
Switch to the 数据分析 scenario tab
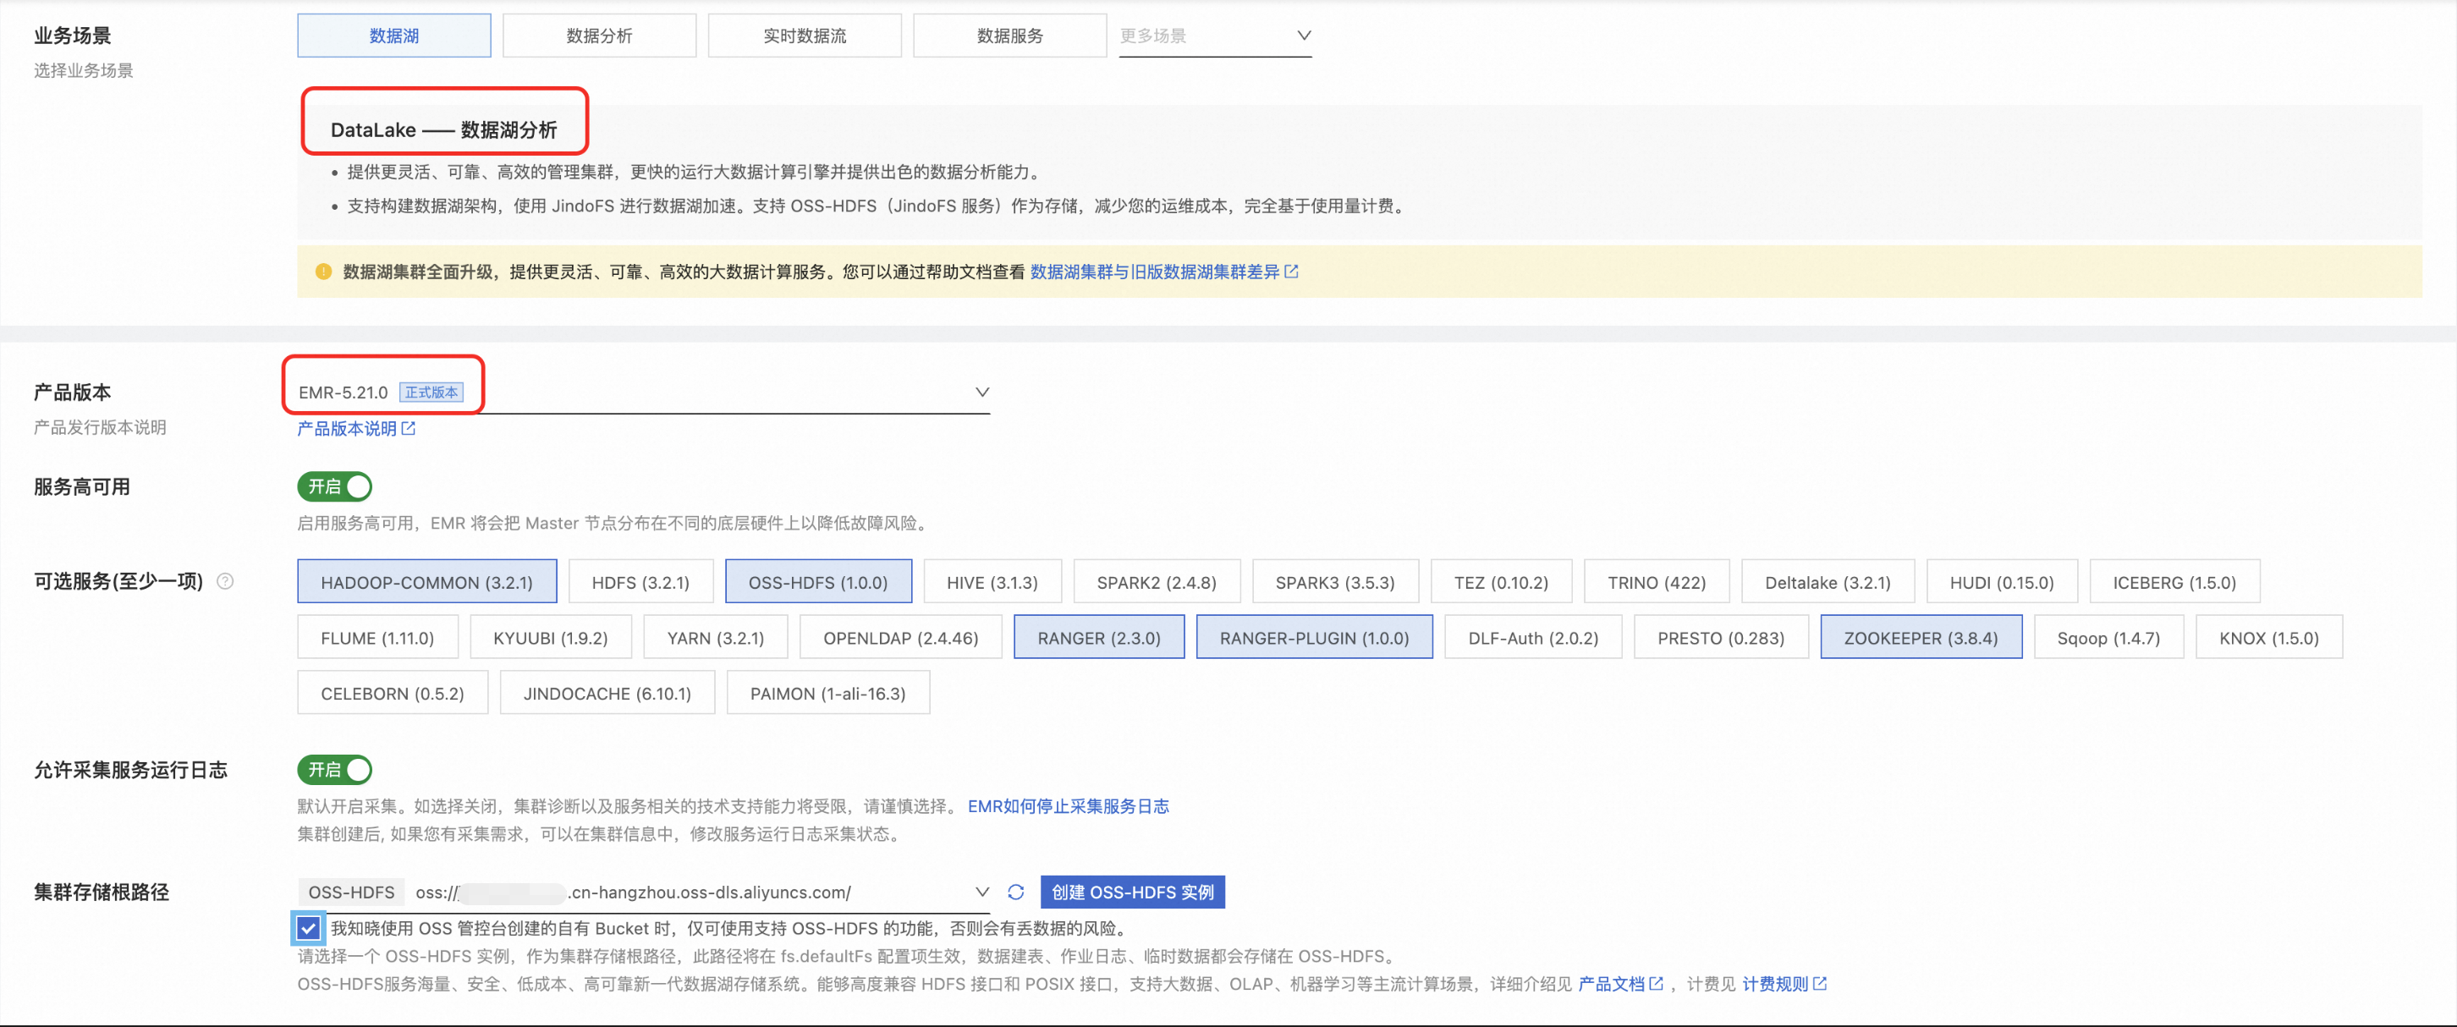[x=599, y=36]
